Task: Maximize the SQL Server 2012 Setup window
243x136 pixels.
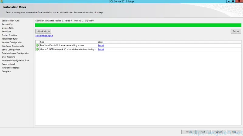Action: click(x=233, y=1)
